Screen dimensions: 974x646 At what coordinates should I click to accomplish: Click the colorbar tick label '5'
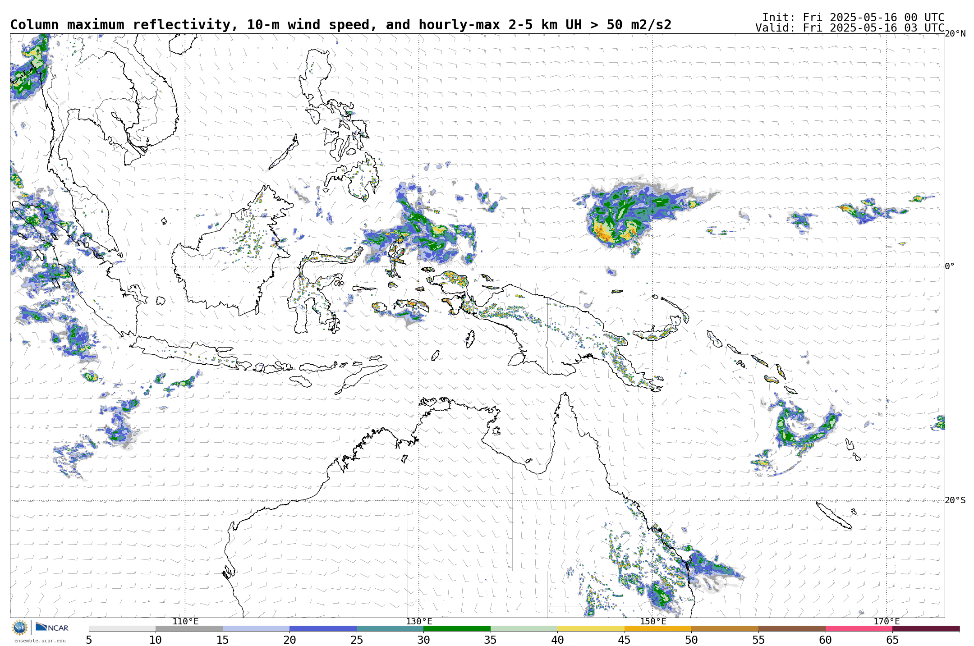tap(89, 640)
